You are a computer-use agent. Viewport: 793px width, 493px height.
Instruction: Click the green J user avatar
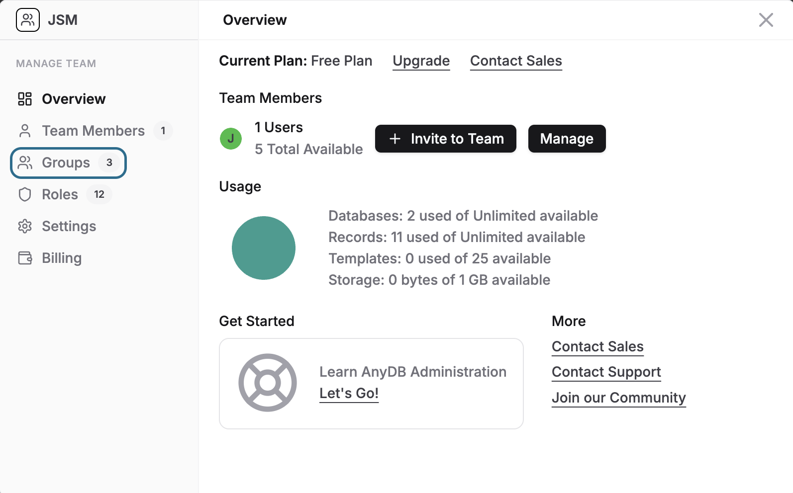(x=231, y=139)
